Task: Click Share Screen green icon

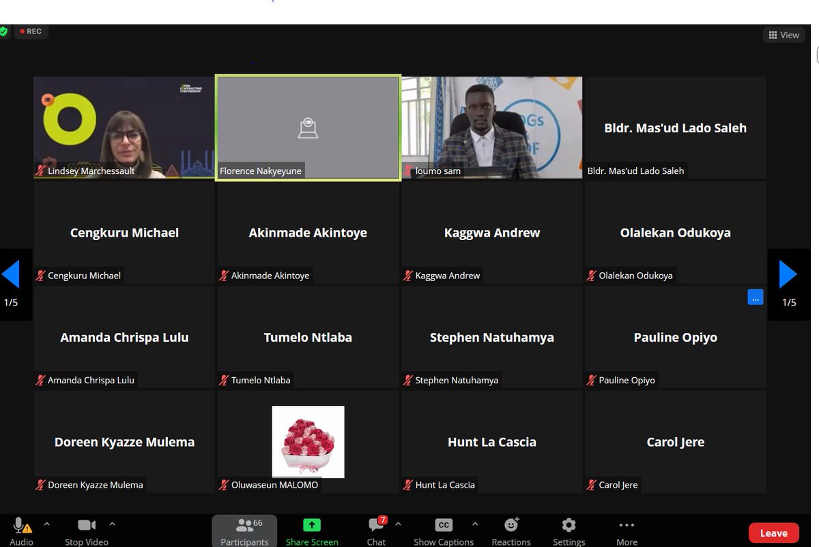Action: click(312, 524)
